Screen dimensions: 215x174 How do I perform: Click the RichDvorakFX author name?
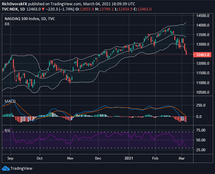pyautogui.click(x=14, y=4)
